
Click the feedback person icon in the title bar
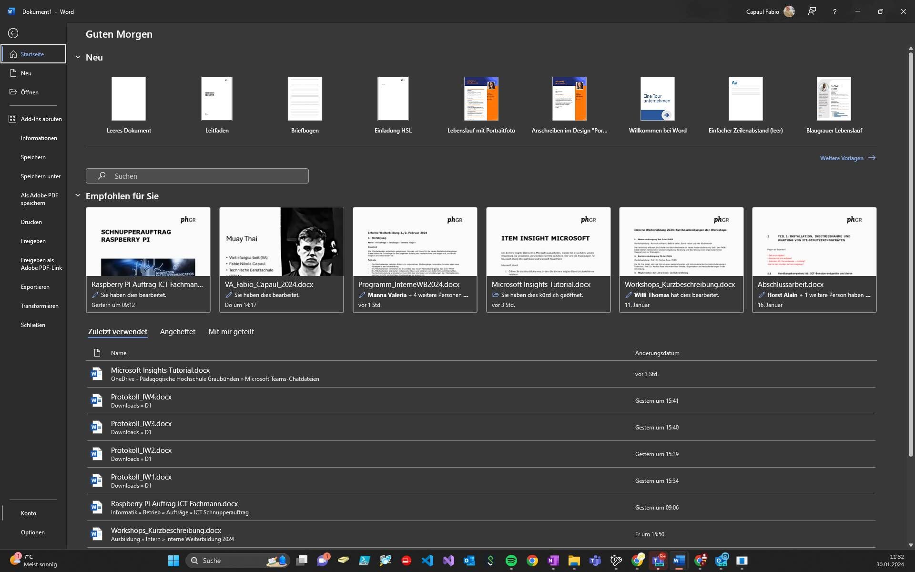(x=812, y=11)
